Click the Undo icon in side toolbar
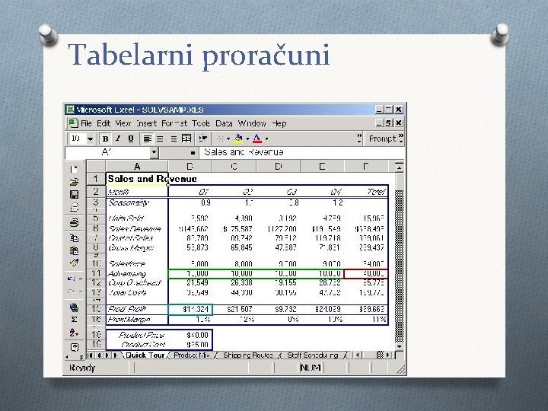Image resolution: width=548 pixels, height=411 pixels. pos(72,279)
